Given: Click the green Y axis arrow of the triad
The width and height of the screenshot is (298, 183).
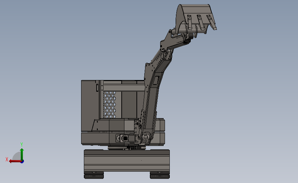Looking at the screenshot, I should click(22, 154).
